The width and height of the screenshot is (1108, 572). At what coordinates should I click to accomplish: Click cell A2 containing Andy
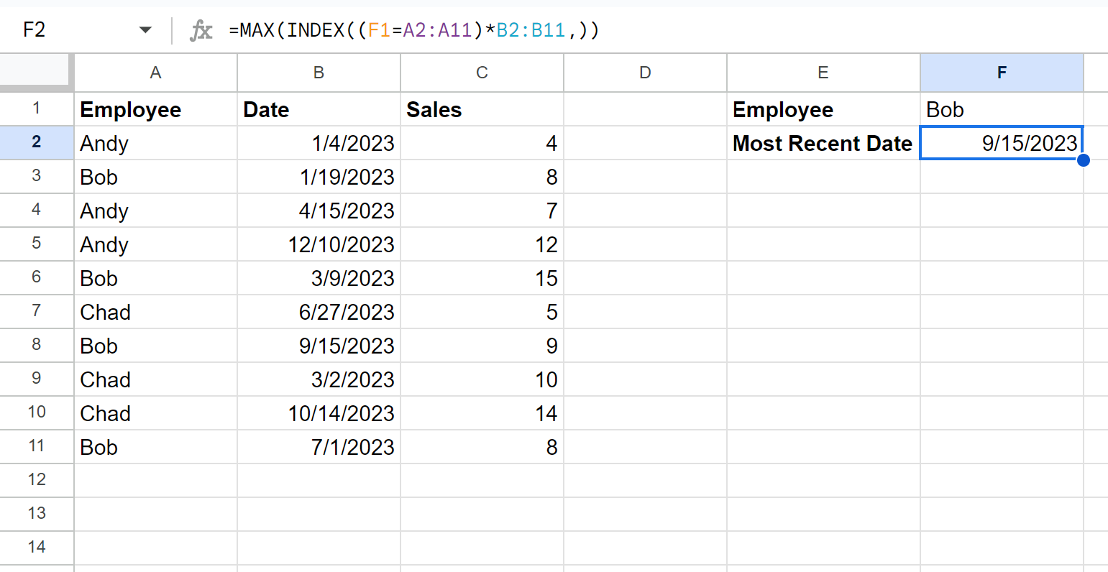pos(155,143)
